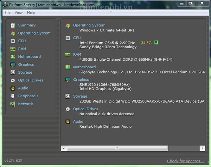Select the RAM module icon in sidebar

[13, 49]
